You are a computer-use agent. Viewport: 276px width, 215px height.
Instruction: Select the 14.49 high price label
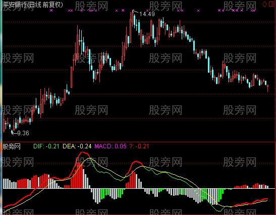147,14
